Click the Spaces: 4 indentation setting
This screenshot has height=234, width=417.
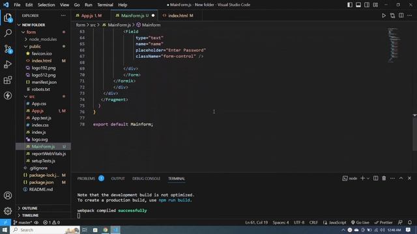[281, 222]
